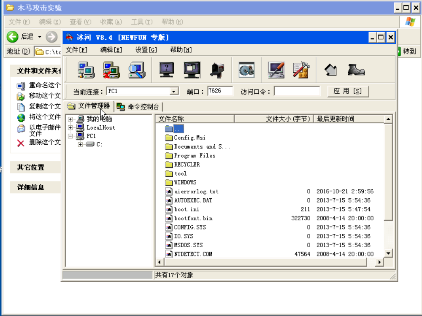The height and width of the screenshot is (316, 422).
Task: Open Explorer 查看(V) menu
Action: tap(81, 22)
